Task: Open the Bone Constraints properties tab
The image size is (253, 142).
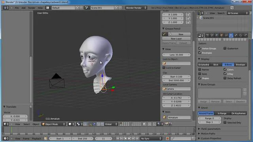Action: 241,35
